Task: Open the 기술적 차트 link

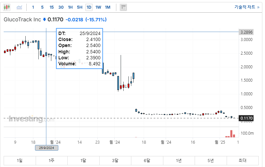Action: (x=247, y=7)
